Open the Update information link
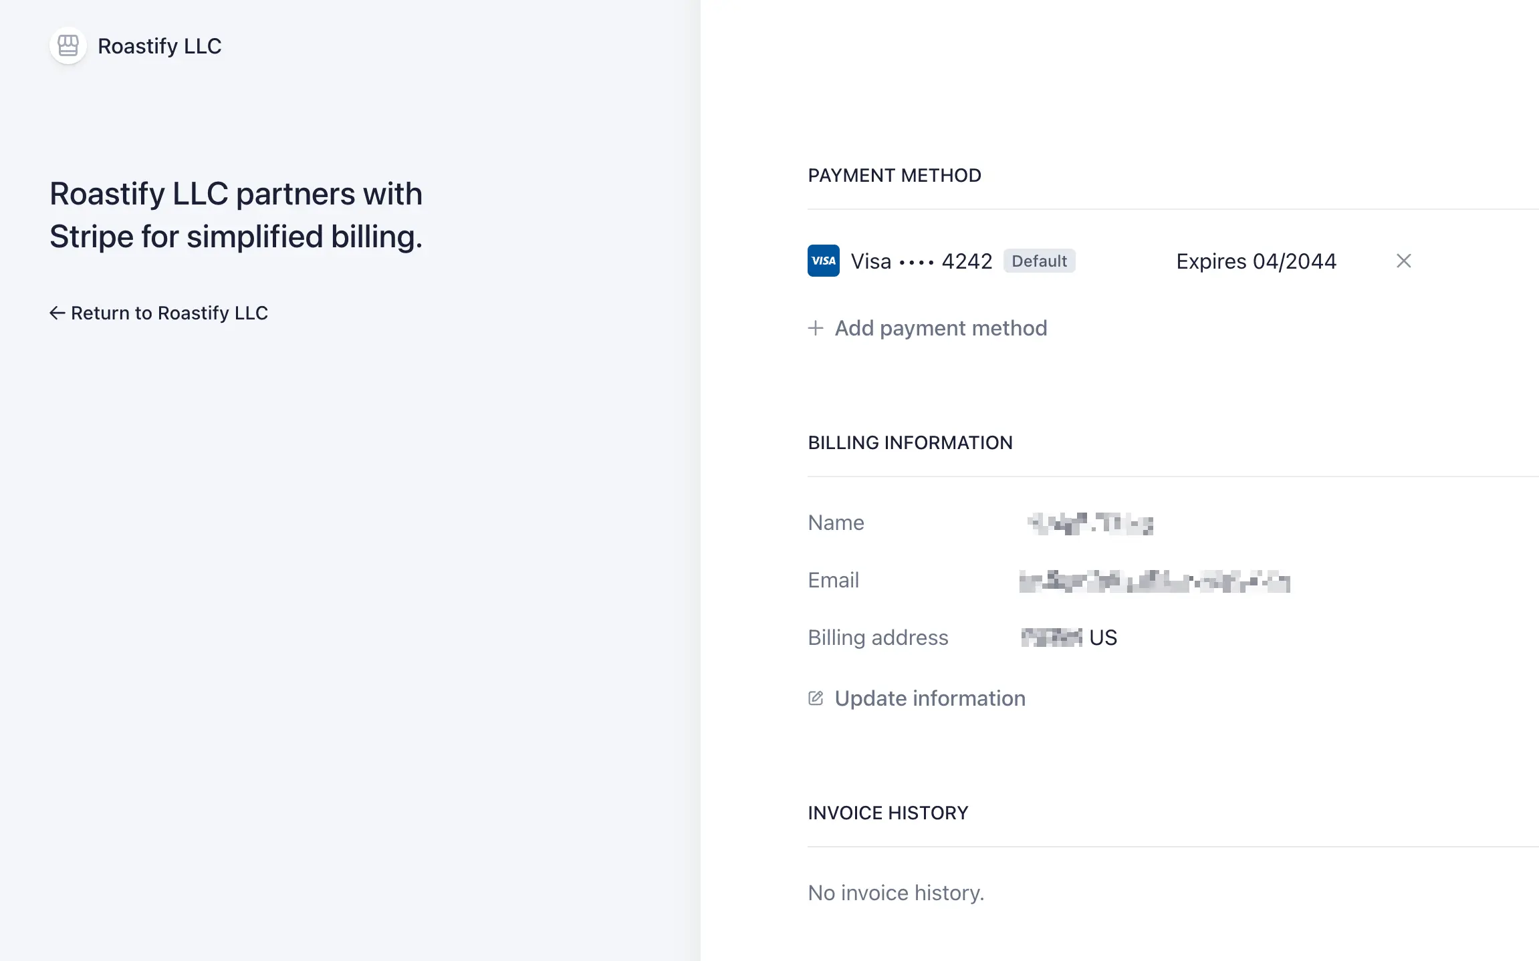The height and width of the screenshot is (961, 1539). (x=929, y=698)
